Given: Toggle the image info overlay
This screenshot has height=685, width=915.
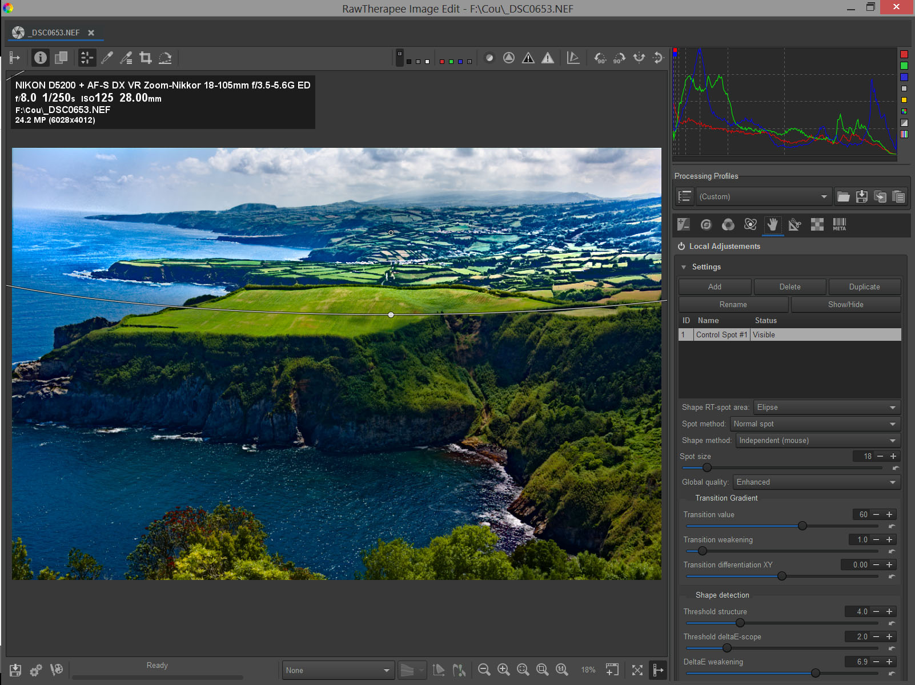Looking at the screenshot, I should [x=40, y=58].
